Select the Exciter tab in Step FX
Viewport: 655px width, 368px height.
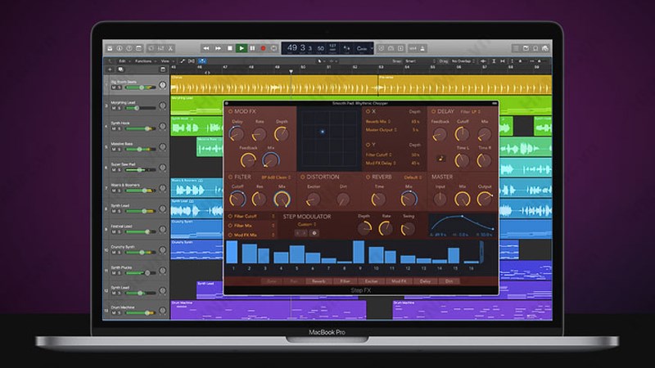pyautogui.click(x=372, y=281)
